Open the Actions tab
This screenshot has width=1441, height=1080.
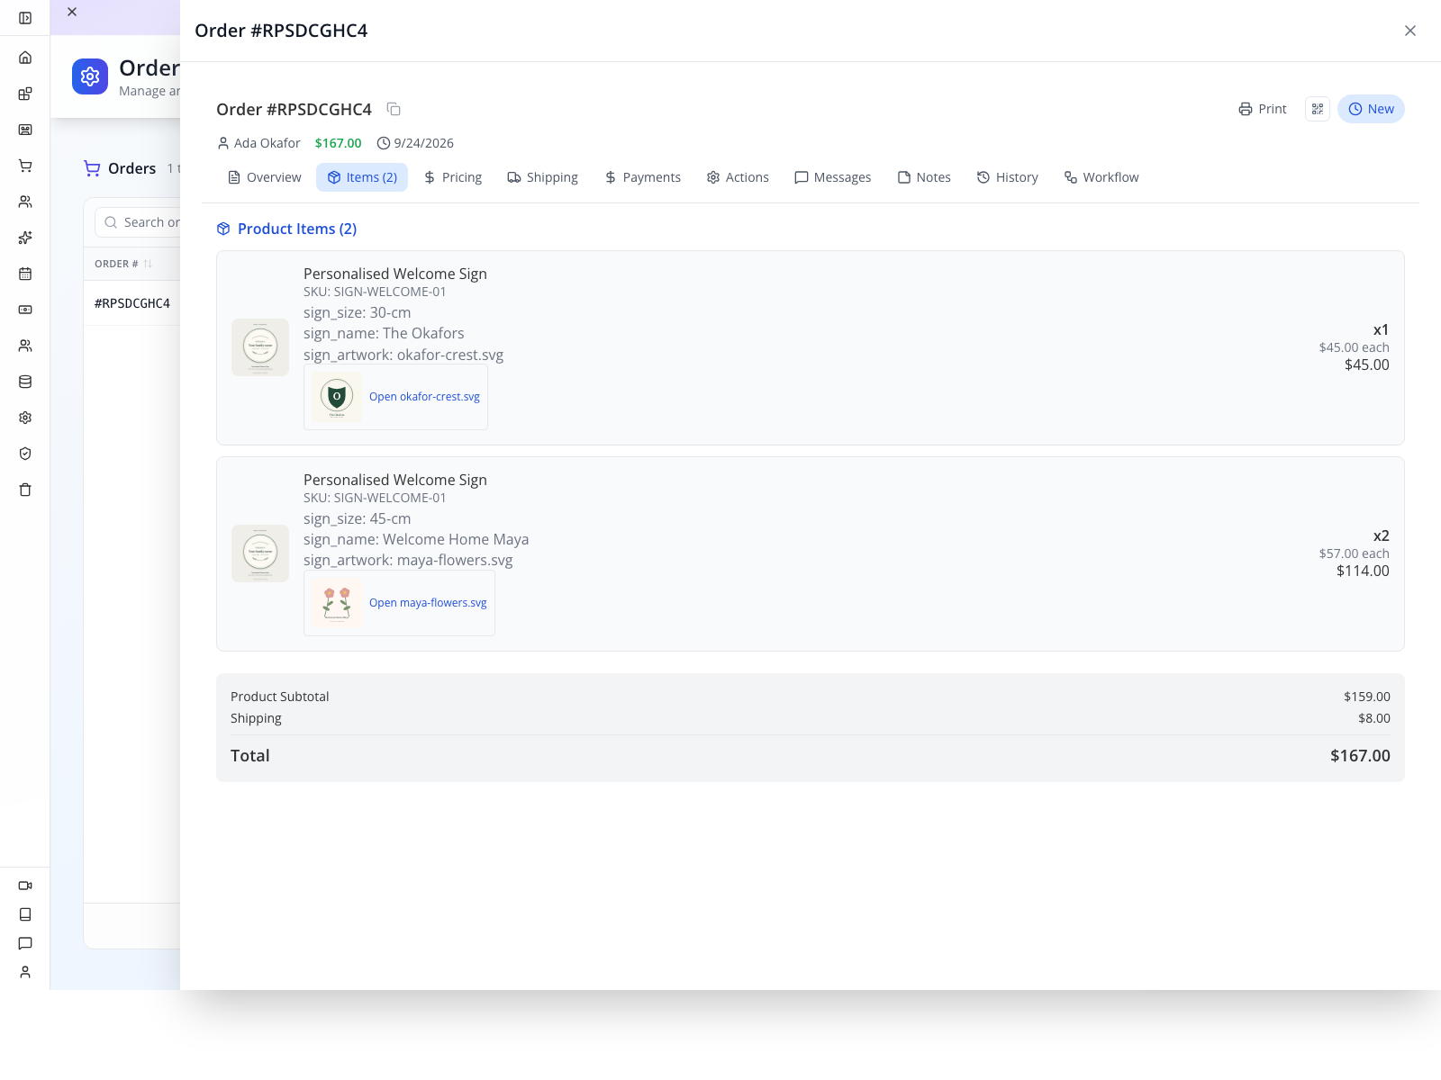click(738, 177)
